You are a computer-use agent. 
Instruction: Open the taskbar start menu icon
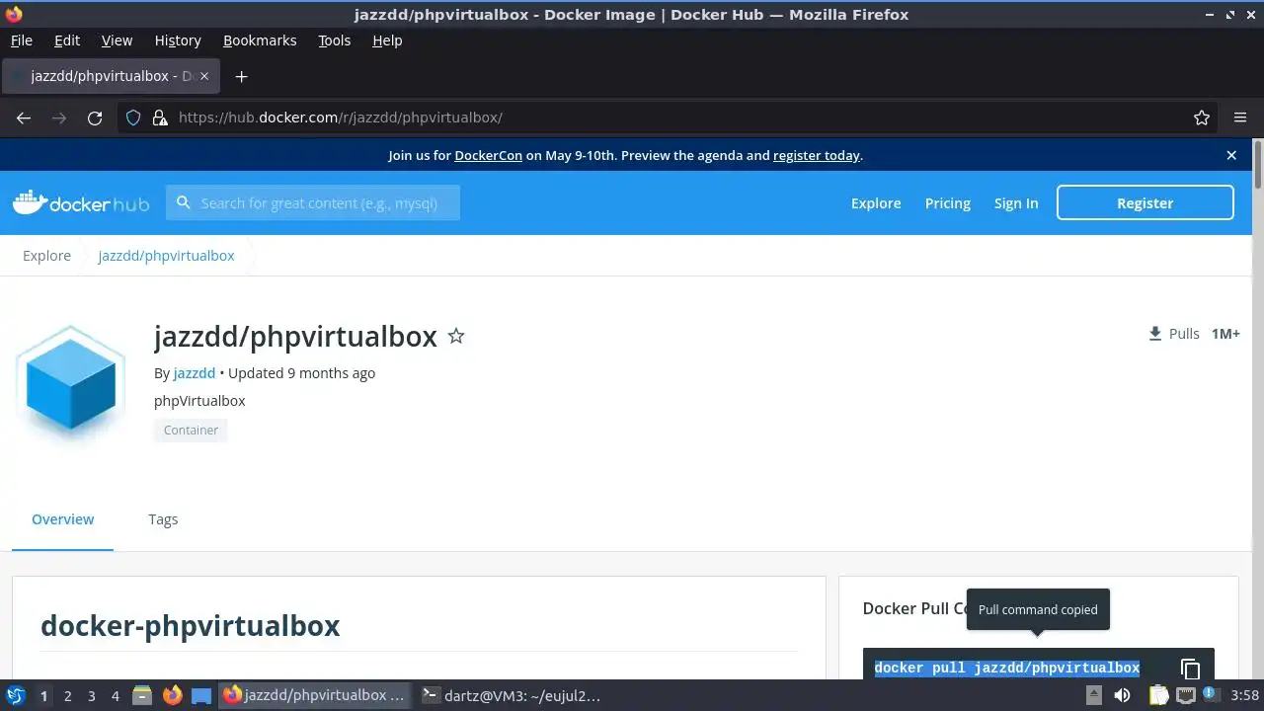click(x=15, y=695)
